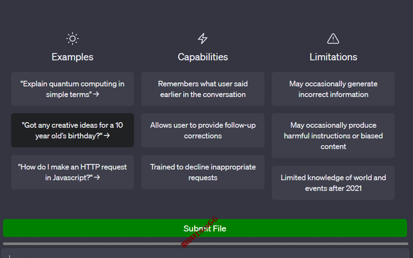Viewport: 413px width, 258px height.
Task: Select "Explain quantum computing in simple terms" example
Action: click(73, 89)
